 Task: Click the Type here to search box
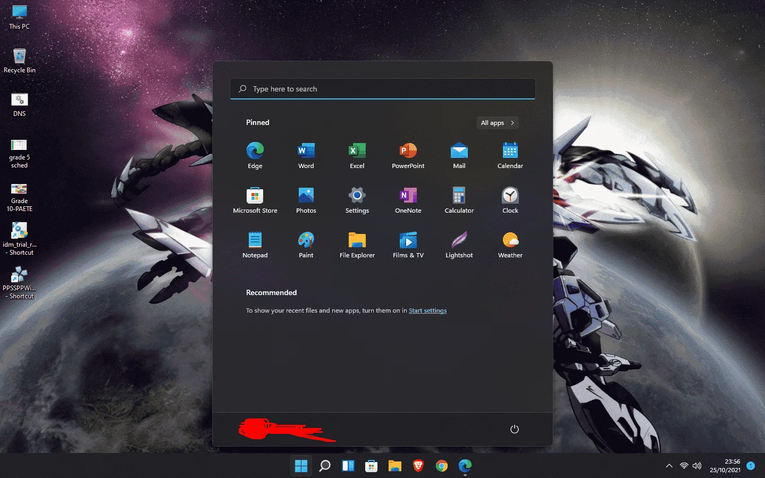coord(383,89)
